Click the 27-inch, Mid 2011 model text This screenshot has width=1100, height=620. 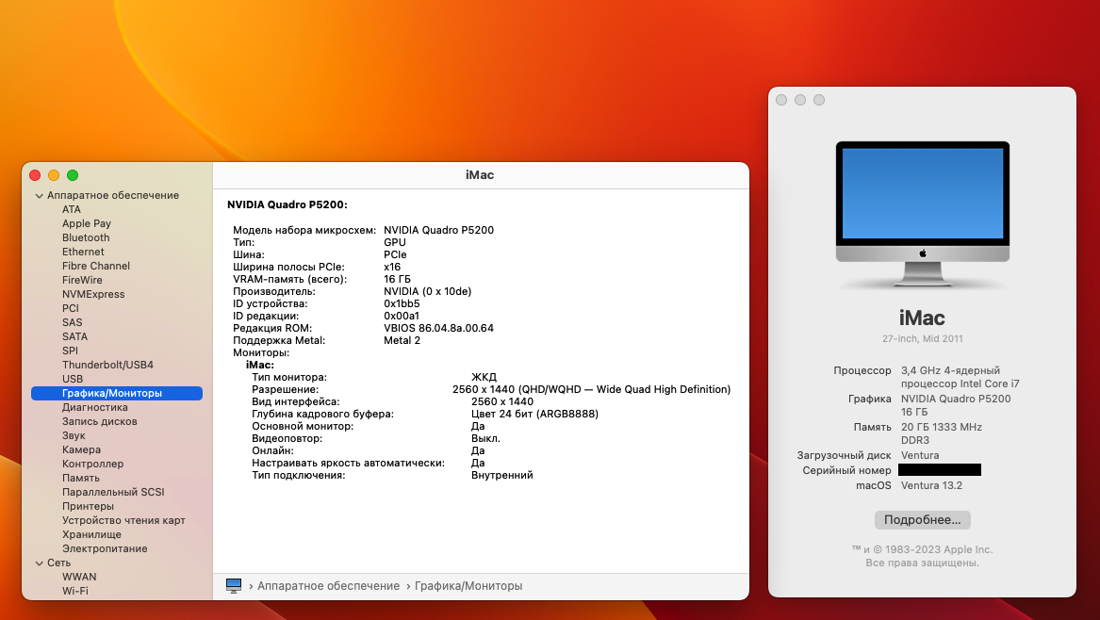pyautogui.click(x=923, y=339)
